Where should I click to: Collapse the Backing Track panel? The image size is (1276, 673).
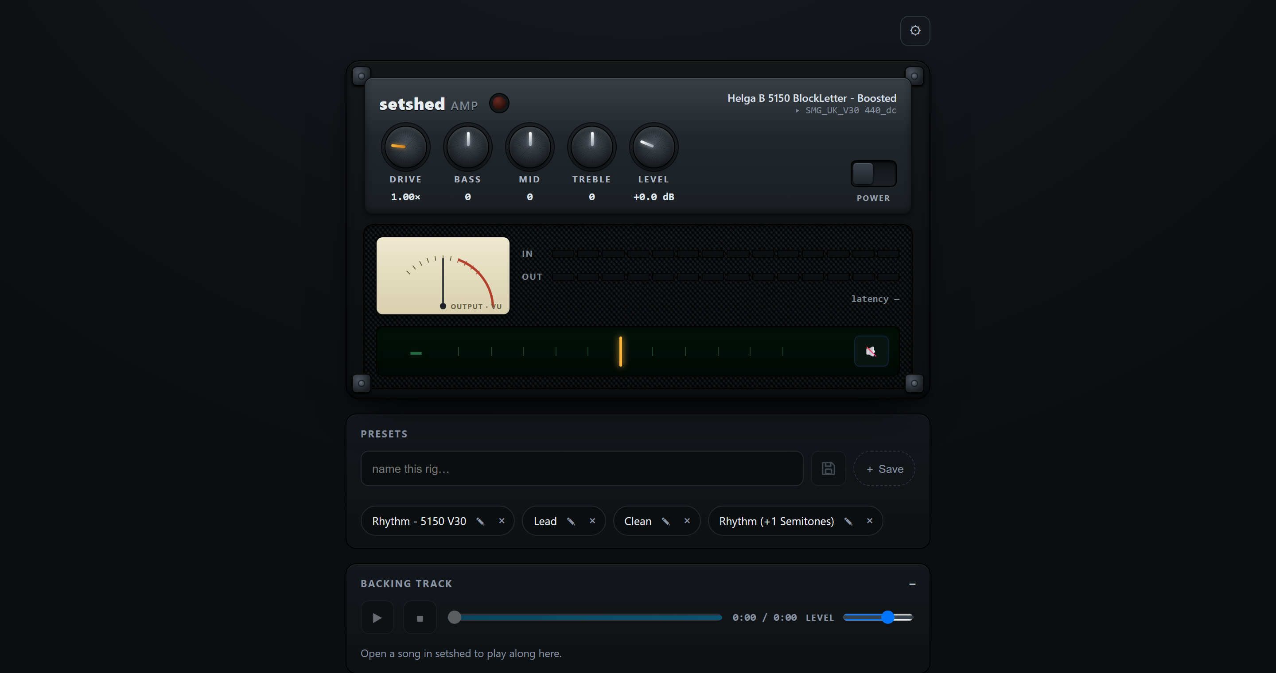pyautogui.click(x=912, y=584)
